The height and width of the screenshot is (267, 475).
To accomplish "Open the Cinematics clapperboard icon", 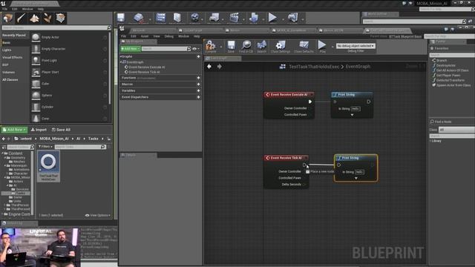I will click(x=234, y=18).
